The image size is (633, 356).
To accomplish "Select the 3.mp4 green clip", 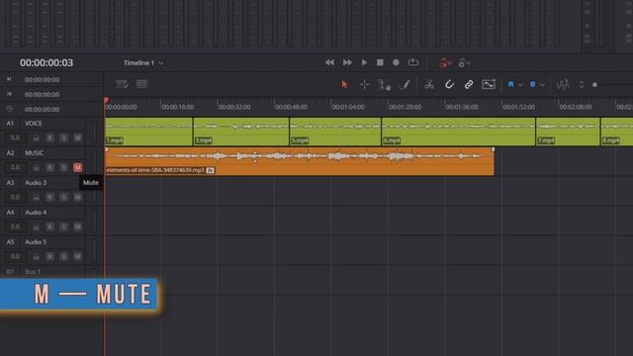I will click(x=241, y=132).
